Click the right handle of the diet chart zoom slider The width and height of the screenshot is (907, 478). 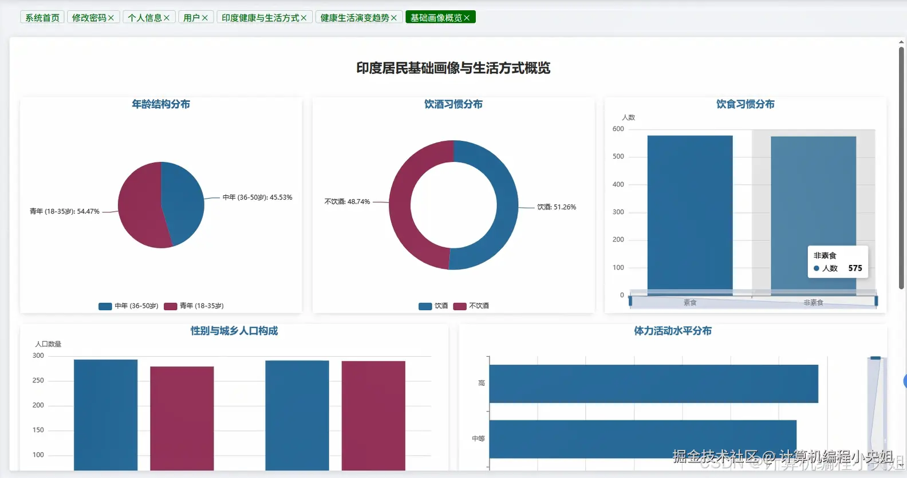(x=876, y=301)
